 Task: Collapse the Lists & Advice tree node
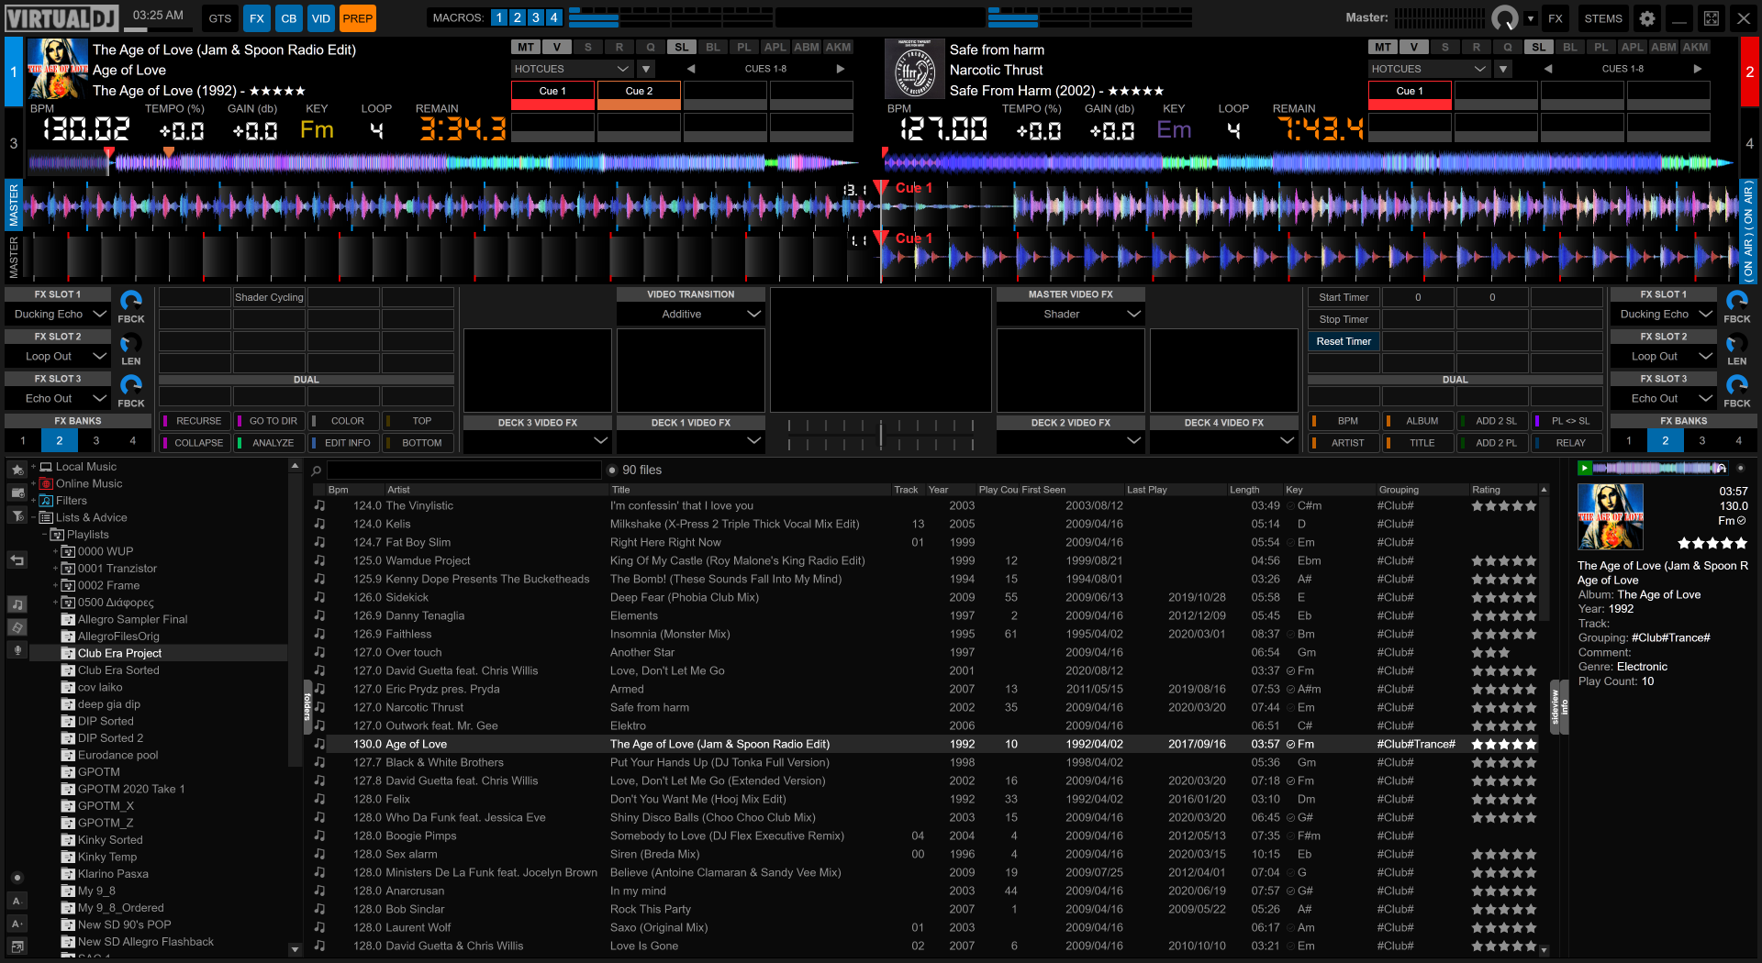tap(33, 517)
